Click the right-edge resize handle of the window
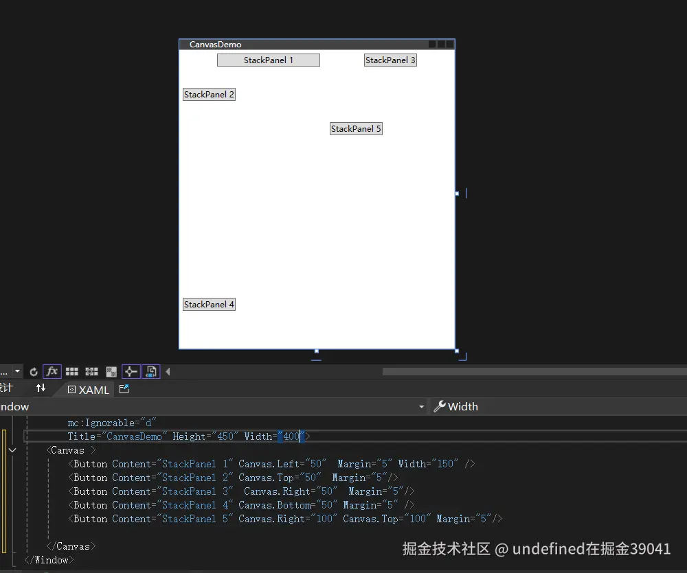This screenshot has width=687, height=573. [457, 194]
